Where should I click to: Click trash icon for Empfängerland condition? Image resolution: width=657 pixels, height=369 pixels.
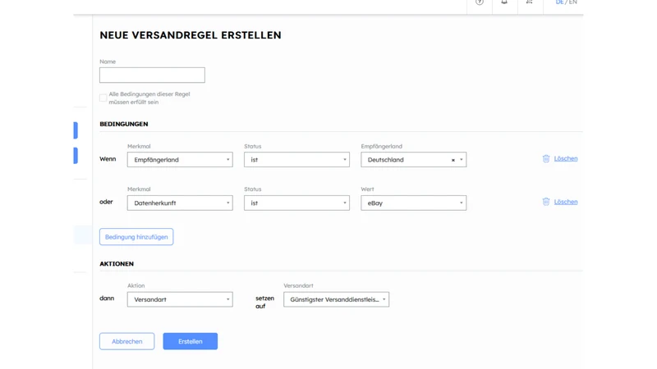546,158
